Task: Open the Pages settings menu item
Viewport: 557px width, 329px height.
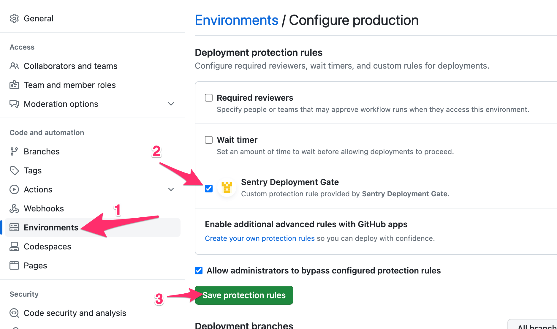Action: [35, 265]
